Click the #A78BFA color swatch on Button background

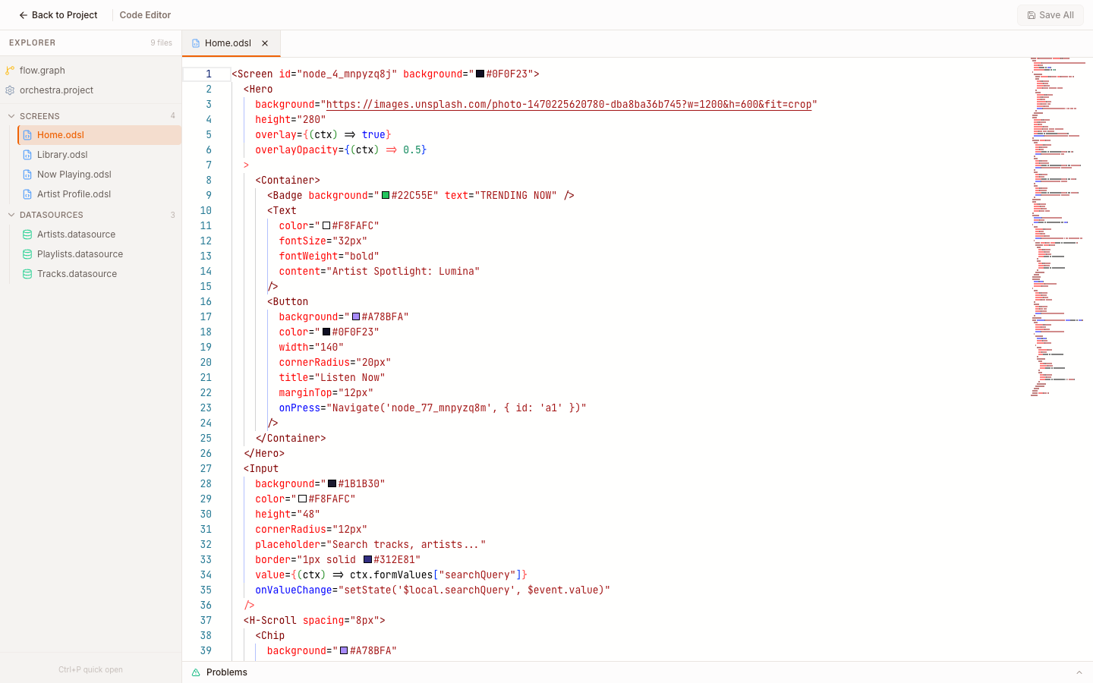356,316
